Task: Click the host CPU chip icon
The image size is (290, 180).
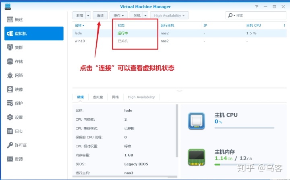Action: (x=197, y=121)
